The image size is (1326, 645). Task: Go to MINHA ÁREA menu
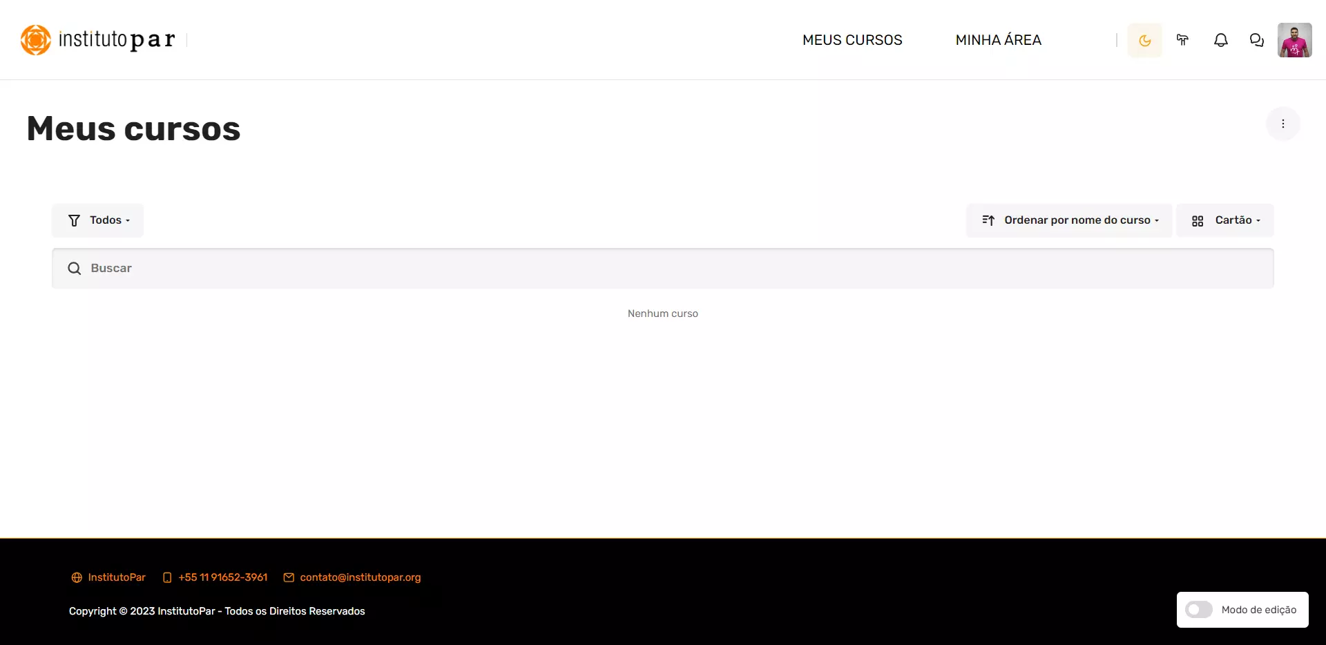point(998,40)
